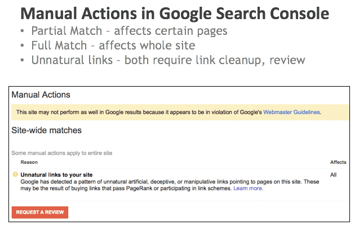Click the yellow warning icon beside Unnatural links
Screen dimensions: 359x234
[15, 174]
